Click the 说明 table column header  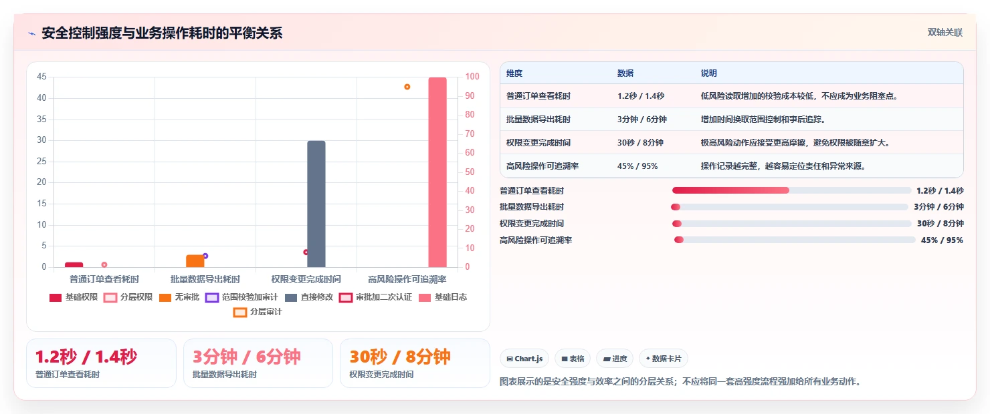click(709, 73)
